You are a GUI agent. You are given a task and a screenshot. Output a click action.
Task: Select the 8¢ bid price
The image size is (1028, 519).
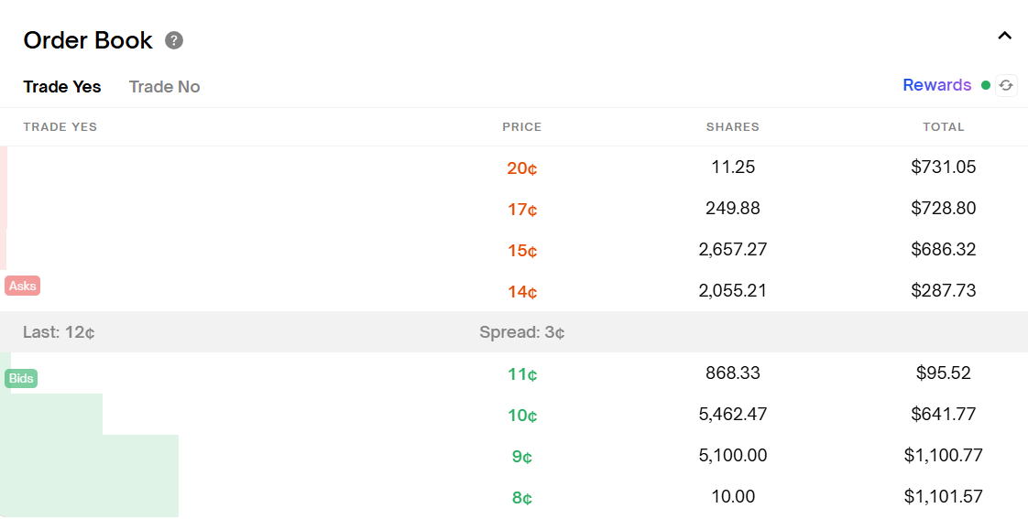click(x=521, y=498)
